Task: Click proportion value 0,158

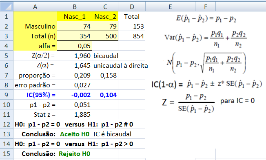Action: tap(105, 76)
